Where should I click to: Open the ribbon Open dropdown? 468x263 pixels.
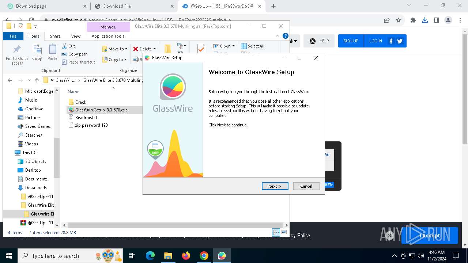point(224,46)
